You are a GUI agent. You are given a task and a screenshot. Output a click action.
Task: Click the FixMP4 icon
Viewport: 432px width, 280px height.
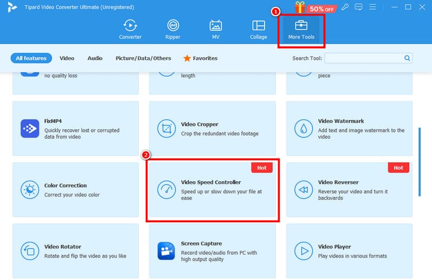30,128
